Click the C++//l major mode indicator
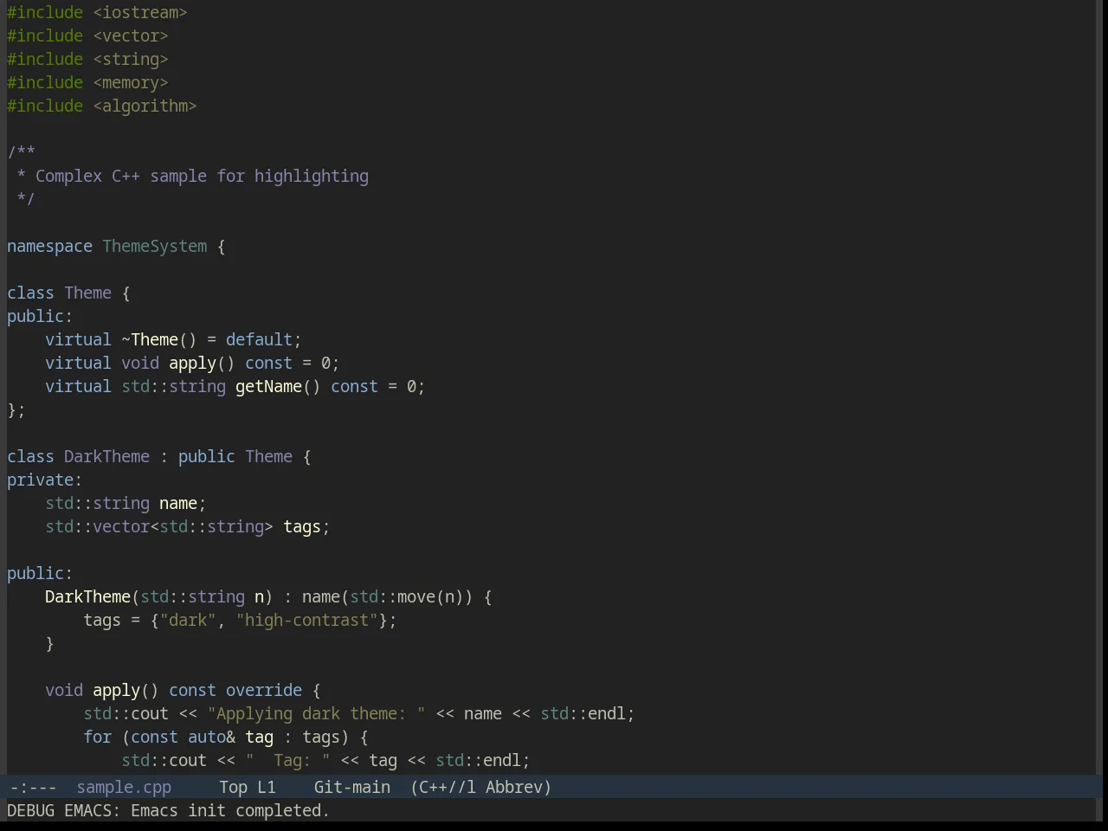 click(447, 787)
